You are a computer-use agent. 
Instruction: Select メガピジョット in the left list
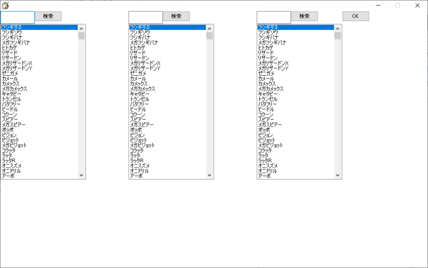pos(39,146)
